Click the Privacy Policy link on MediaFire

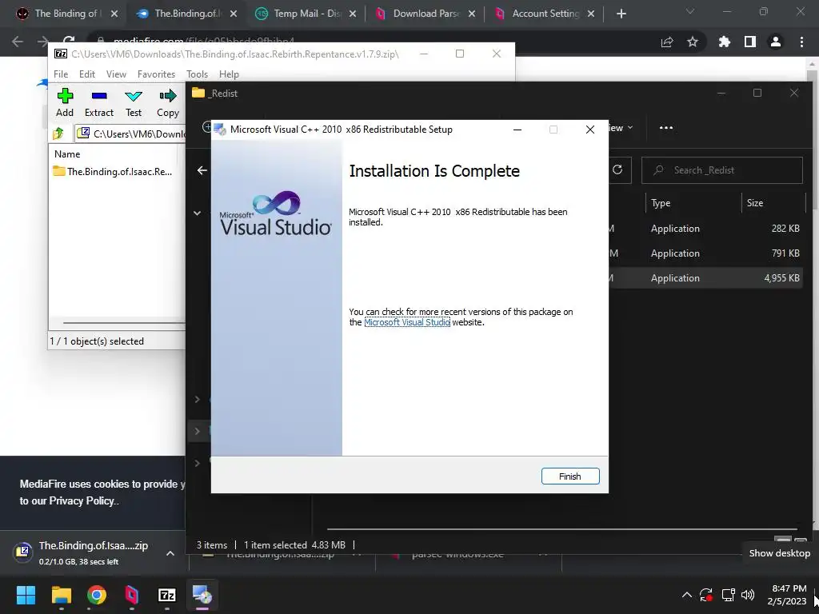tap(82, 500)
